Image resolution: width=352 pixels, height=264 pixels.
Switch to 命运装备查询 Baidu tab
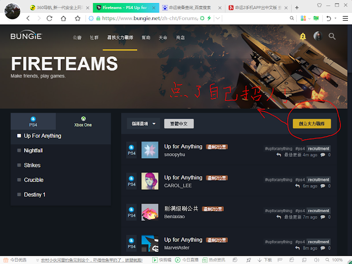pos(192,8)
